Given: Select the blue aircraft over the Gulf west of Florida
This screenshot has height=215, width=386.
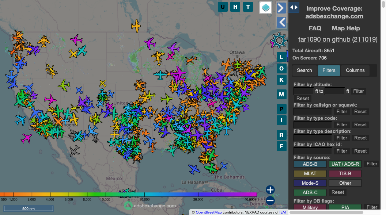Looking at the screenshot, I should pos(194,169).
